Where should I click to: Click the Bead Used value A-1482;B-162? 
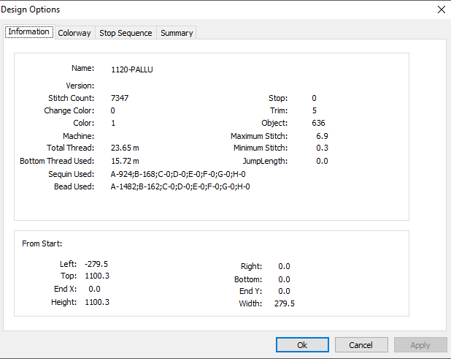pos(180,186)
